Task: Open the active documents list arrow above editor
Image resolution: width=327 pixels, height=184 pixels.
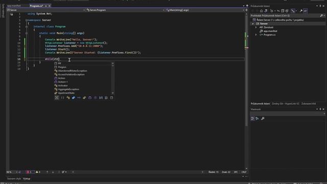Action: (x=244, y=6)
